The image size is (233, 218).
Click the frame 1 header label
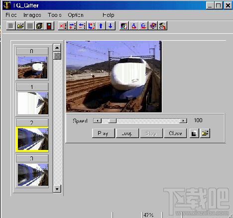pyautogui.click(x=32, y=87)
